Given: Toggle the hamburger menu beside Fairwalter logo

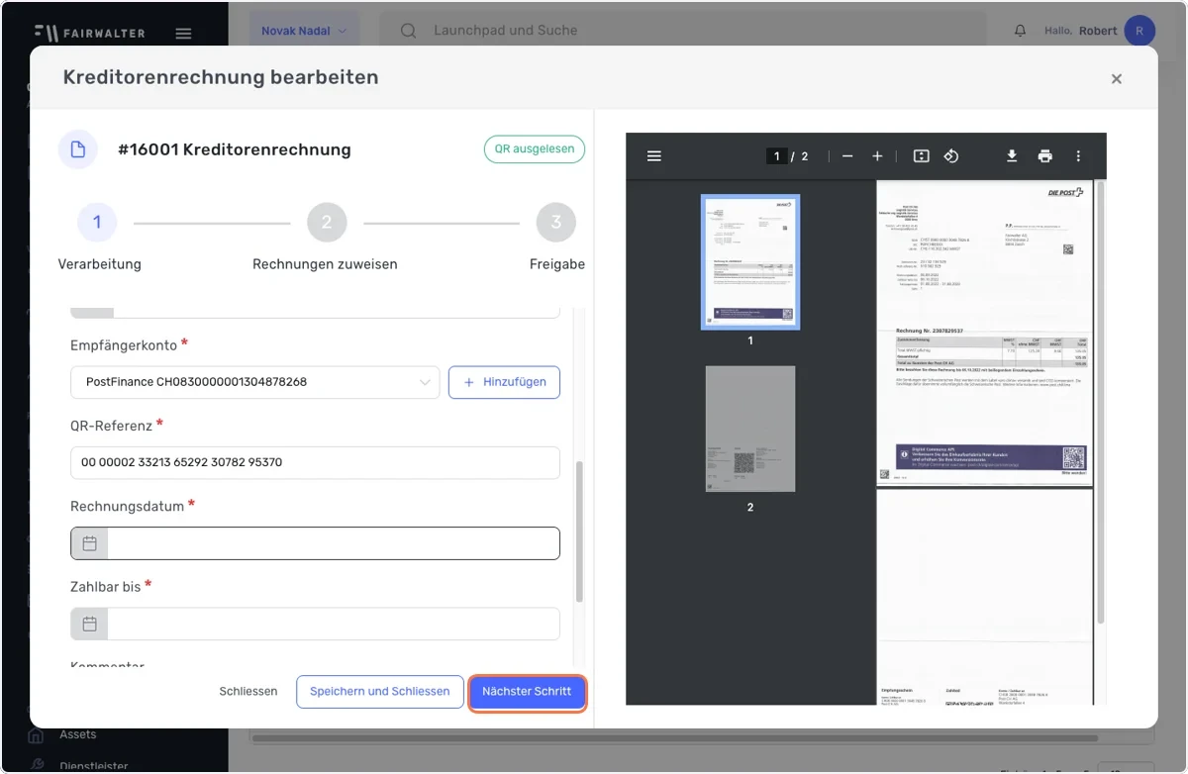Looking at the screenshot, I should [183, 33].
